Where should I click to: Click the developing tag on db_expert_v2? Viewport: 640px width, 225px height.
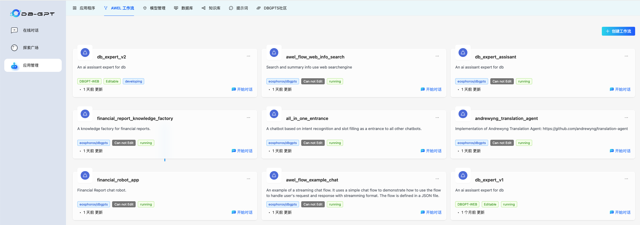133,81
